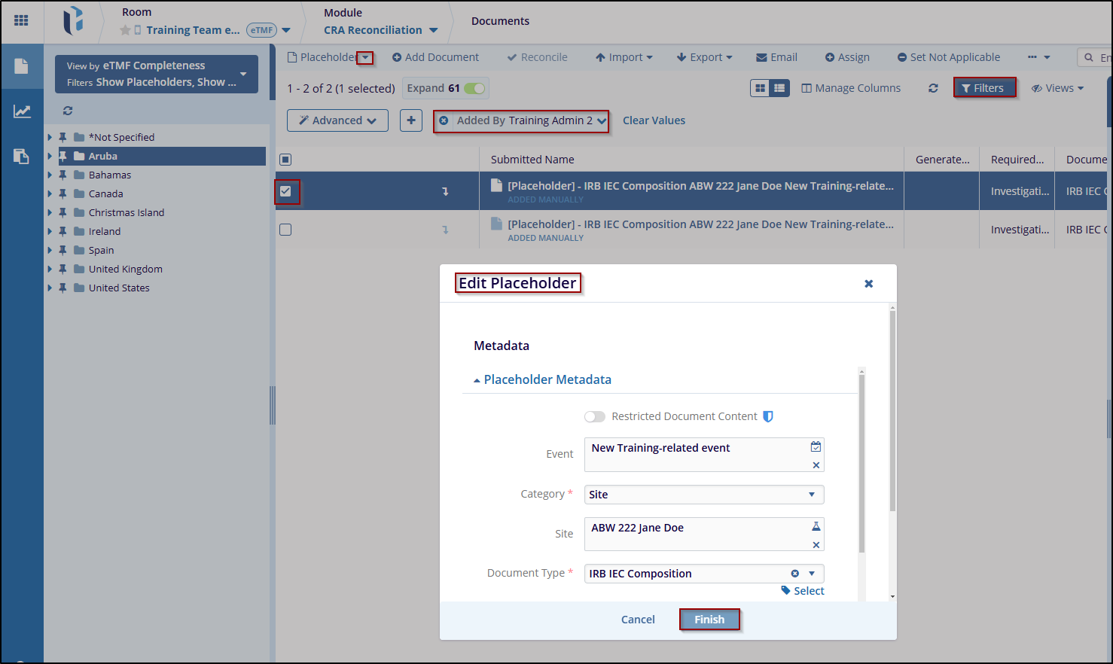Expand the Canada folder tree node
The image size is (1113, 664).
point(50,193)
